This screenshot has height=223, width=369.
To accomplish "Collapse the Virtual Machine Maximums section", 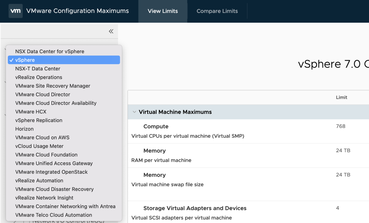I will 134,112.
